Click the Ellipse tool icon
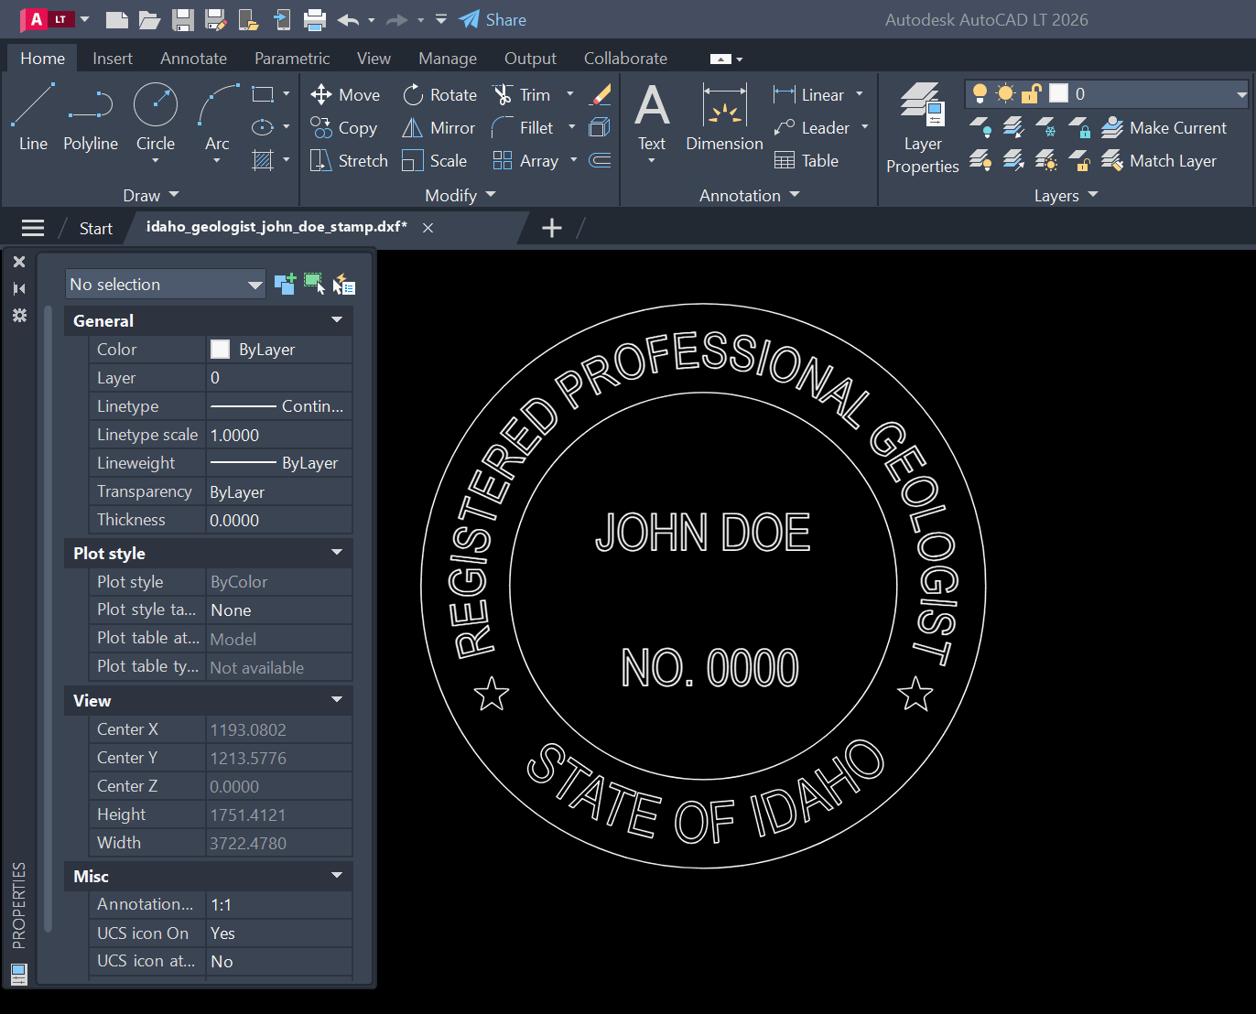The image size is (1256, 1014). pyautogui.click(x=263, y=127)
